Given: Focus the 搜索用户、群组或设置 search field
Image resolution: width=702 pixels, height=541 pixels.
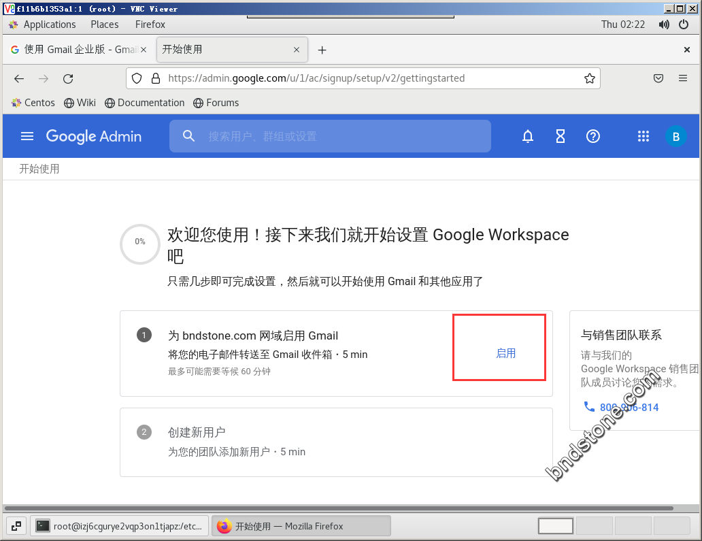Looking at the screenshot, I should [330, 136].
